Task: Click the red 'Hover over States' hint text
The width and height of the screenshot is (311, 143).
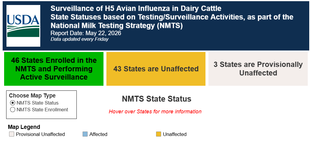Action: 155,112
